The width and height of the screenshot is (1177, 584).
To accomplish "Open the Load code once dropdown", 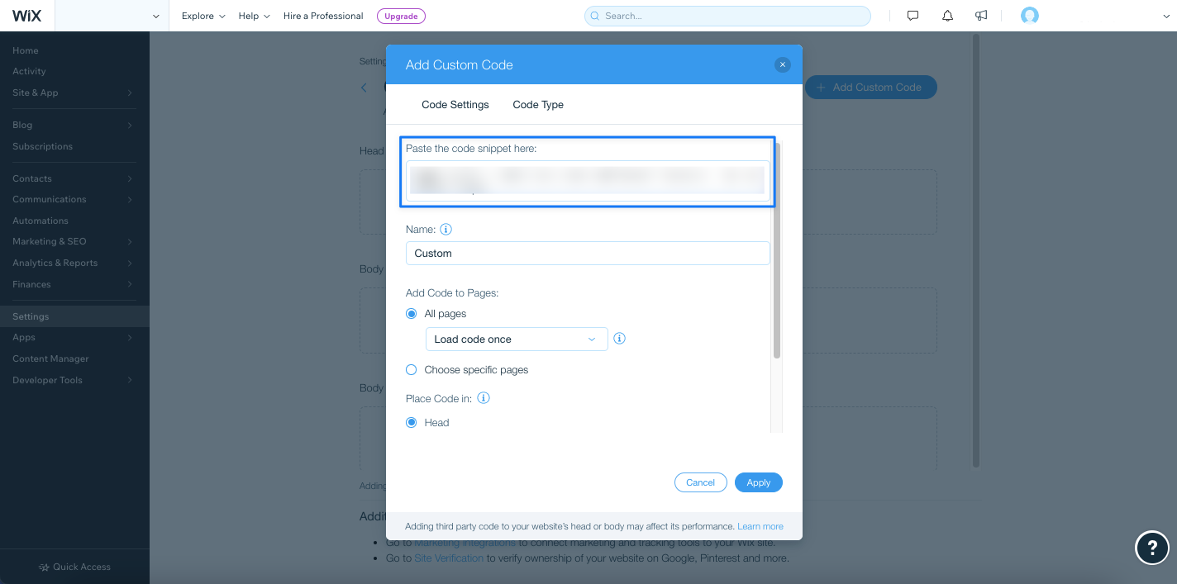I will pyautogui.click(x=517, y=339).
